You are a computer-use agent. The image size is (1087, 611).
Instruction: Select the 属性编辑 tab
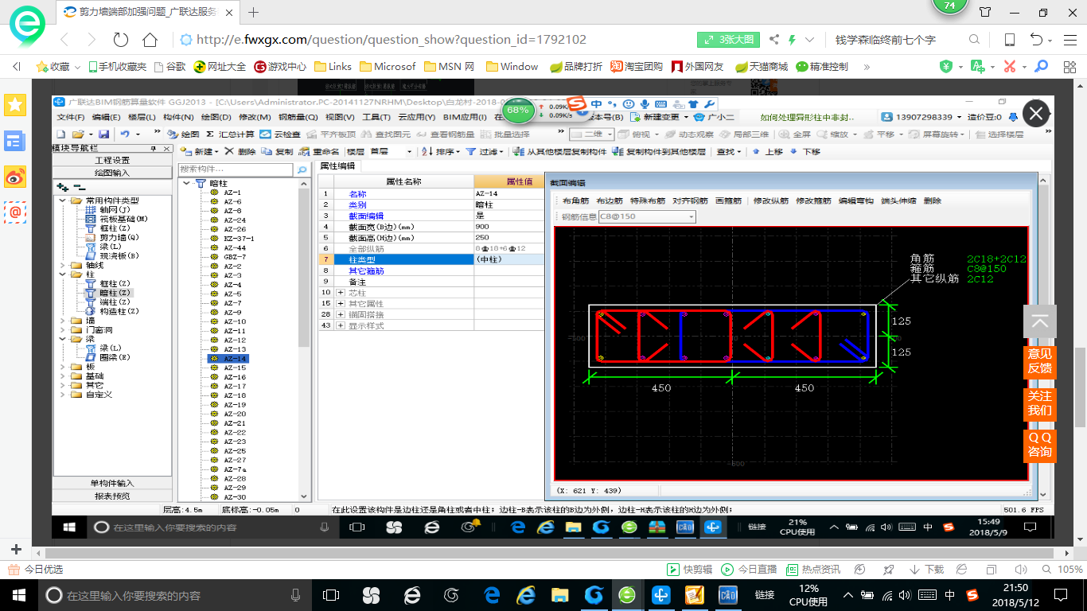click(x=338, y=166)
